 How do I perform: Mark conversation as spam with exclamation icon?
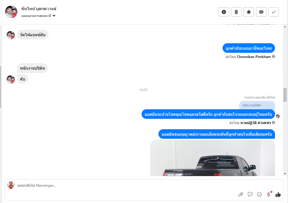coord(224,12)
